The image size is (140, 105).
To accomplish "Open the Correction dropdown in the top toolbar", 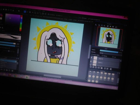I will (59, 16).
